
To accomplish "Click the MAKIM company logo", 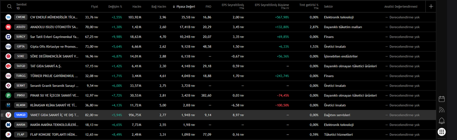I will (x=8, y=124).
